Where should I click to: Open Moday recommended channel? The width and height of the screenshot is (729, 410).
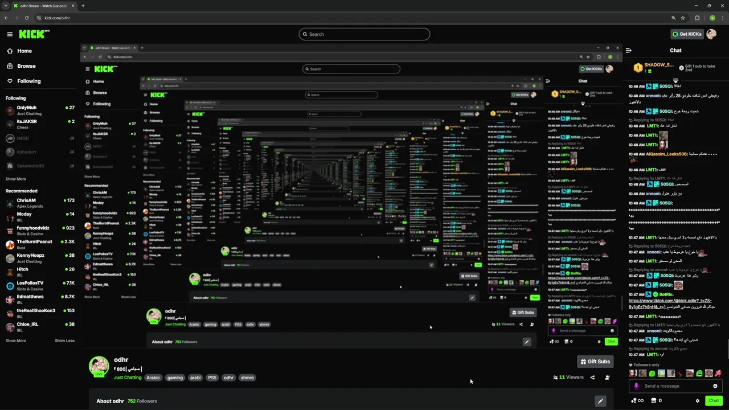40,217
